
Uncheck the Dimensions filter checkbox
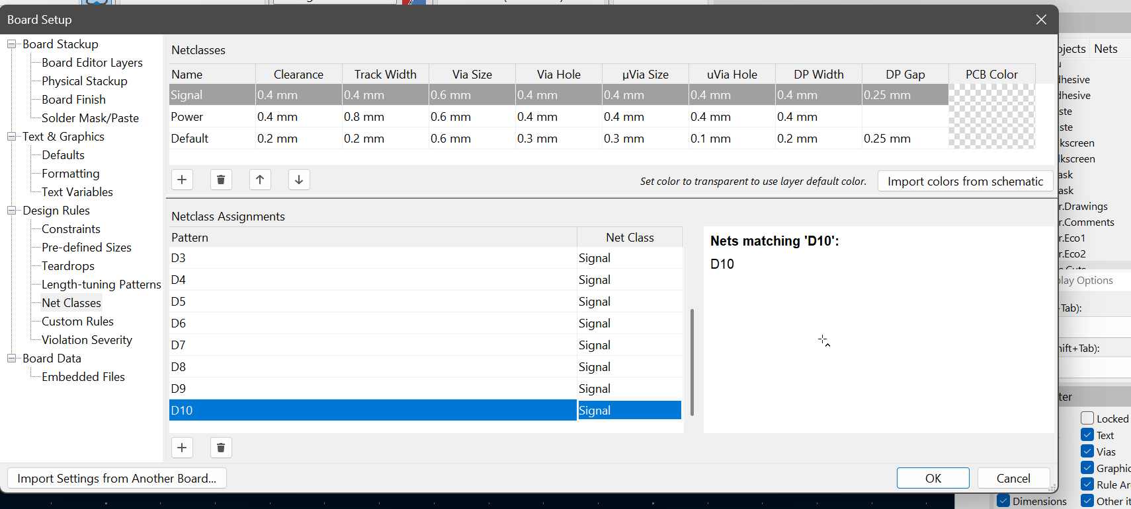(x=1003, y=500)
